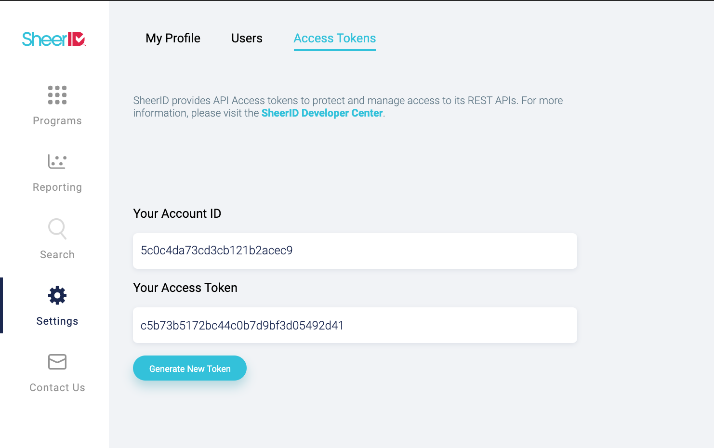
Task: Open the Programs grid icon
Action: pyautogui.click(x=57, y=95)
